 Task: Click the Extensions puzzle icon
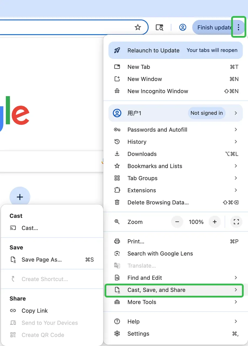tap(117, 190)
